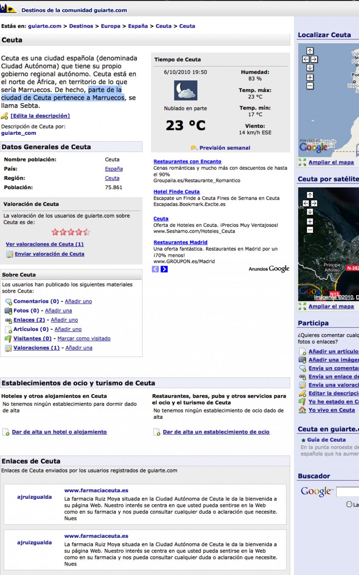Image resolution: width=359 pixels, height=575 pixels.
Task: Pan up in the satellite map
Action: [x=310, y=195]
